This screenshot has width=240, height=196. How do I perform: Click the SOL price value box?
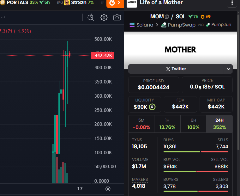[207, 85]
